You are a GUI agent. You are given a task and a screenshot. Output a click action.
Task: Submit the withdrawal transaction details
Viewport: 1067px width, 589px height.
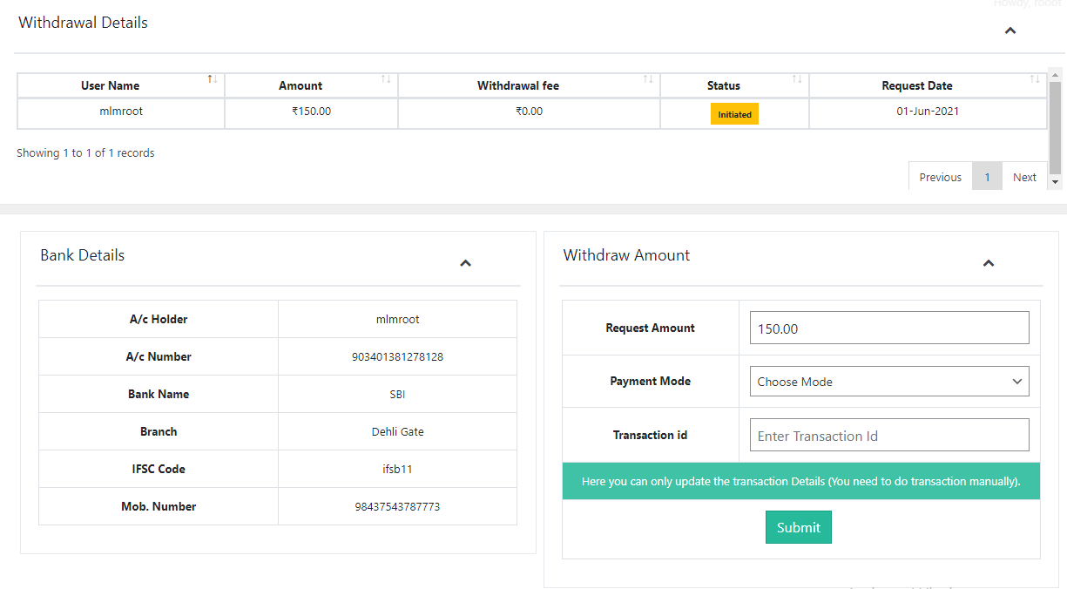coord(798,527)
